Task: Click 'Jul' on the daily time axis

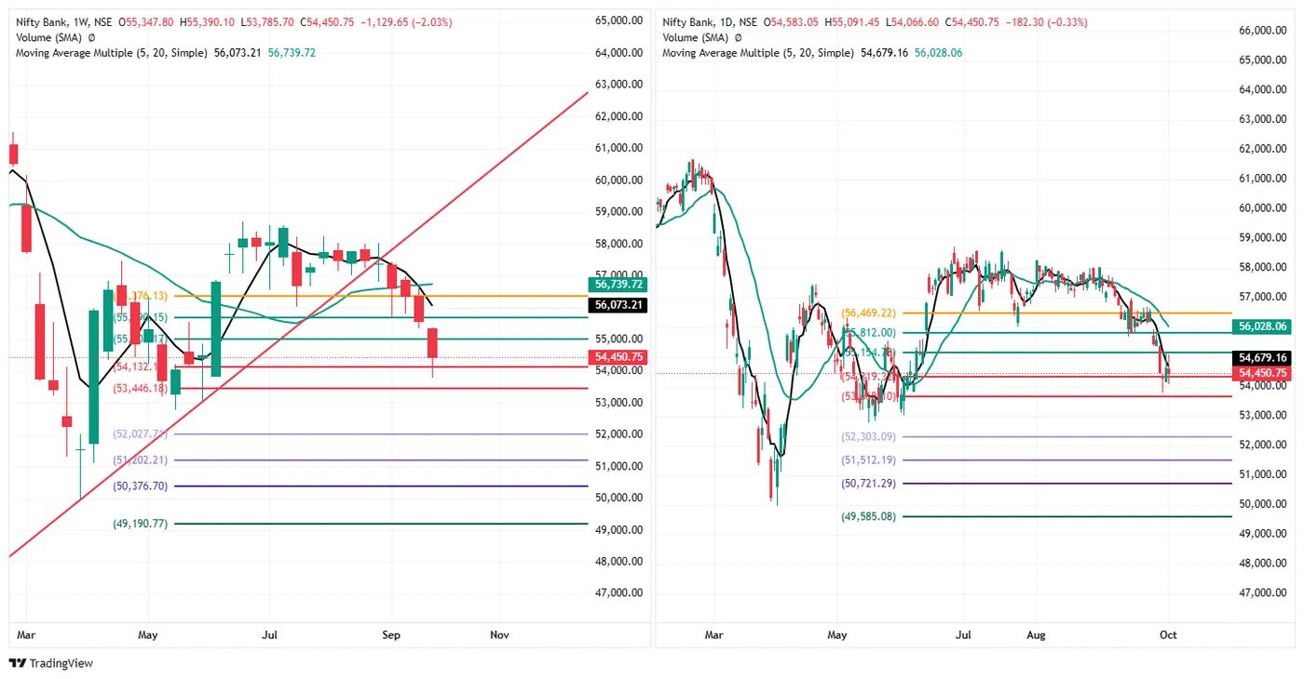Action: point(963,635)
